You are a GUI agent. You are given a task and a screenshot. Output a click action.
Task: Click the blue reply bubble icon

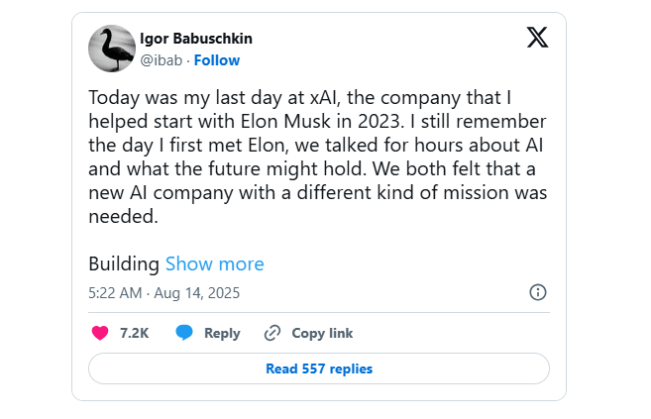[x=184, y=333]
